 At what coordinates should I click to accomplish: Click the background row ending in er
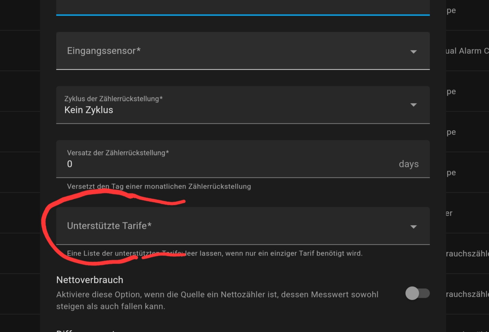click(x=449, y=213)
